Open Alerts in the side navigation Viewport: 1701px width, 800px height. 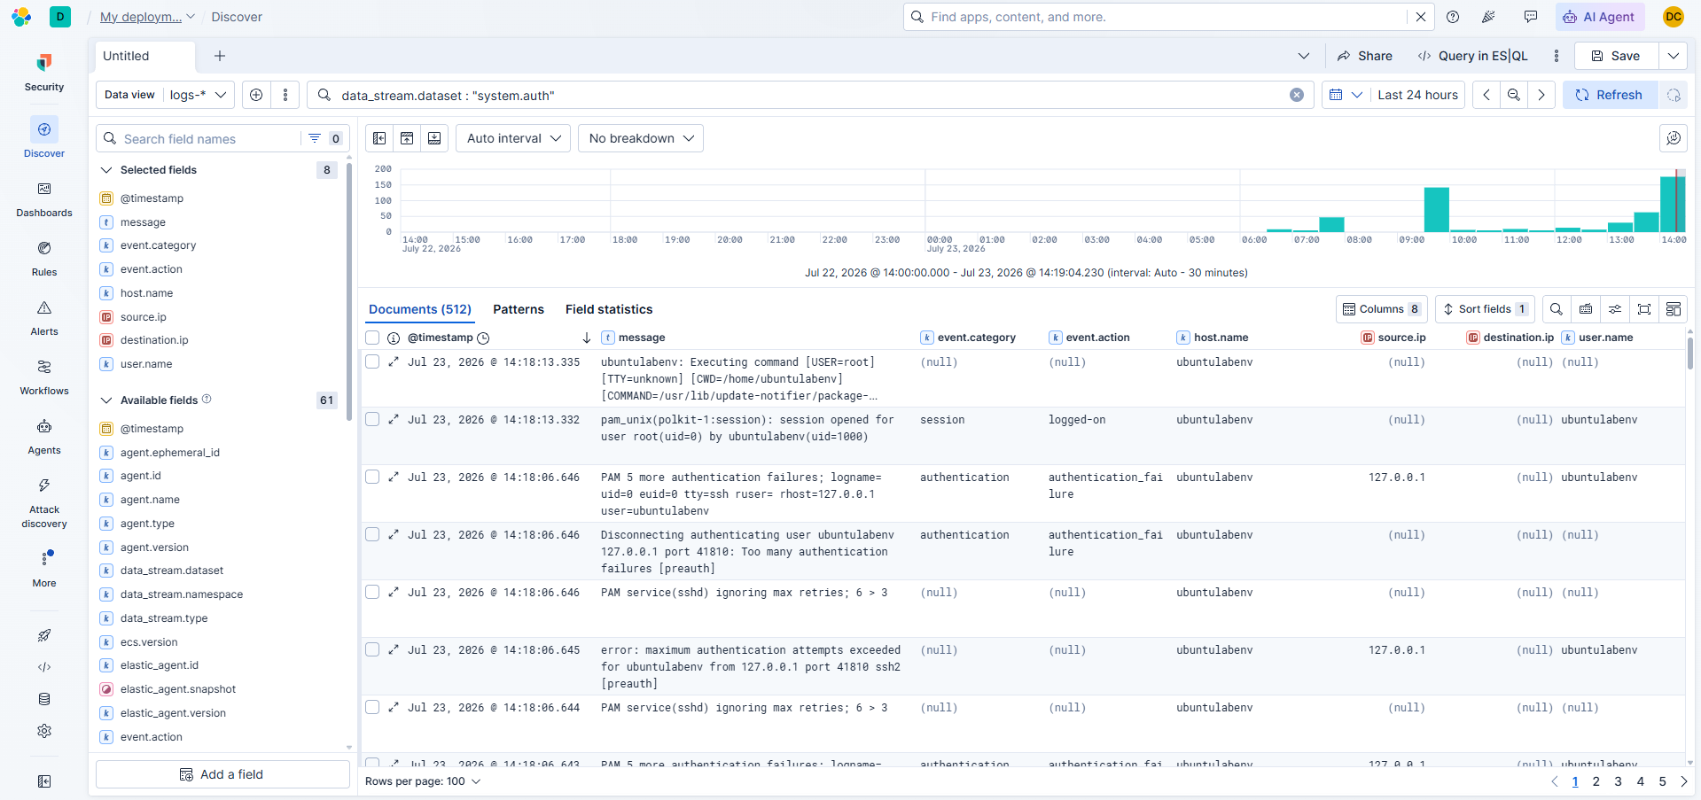[44, 318]
